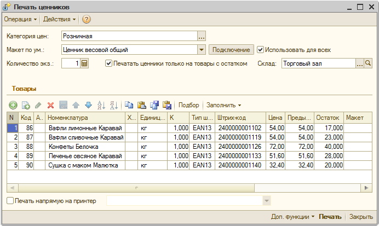Viewport: 379px width, 226px height.
Task: Click the scroll-right arrow of the table
Action: coord(366,188)
